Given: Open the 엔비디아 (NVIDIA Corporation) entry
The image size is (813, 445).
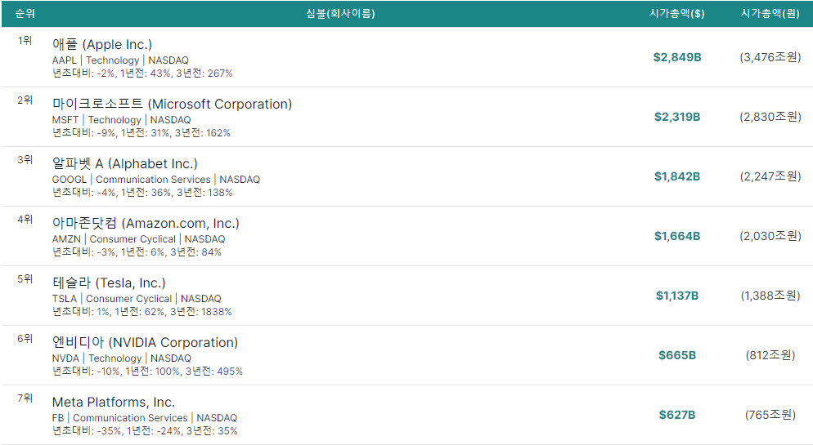Looking at the screenshot, I should click(x=146, y=342).
